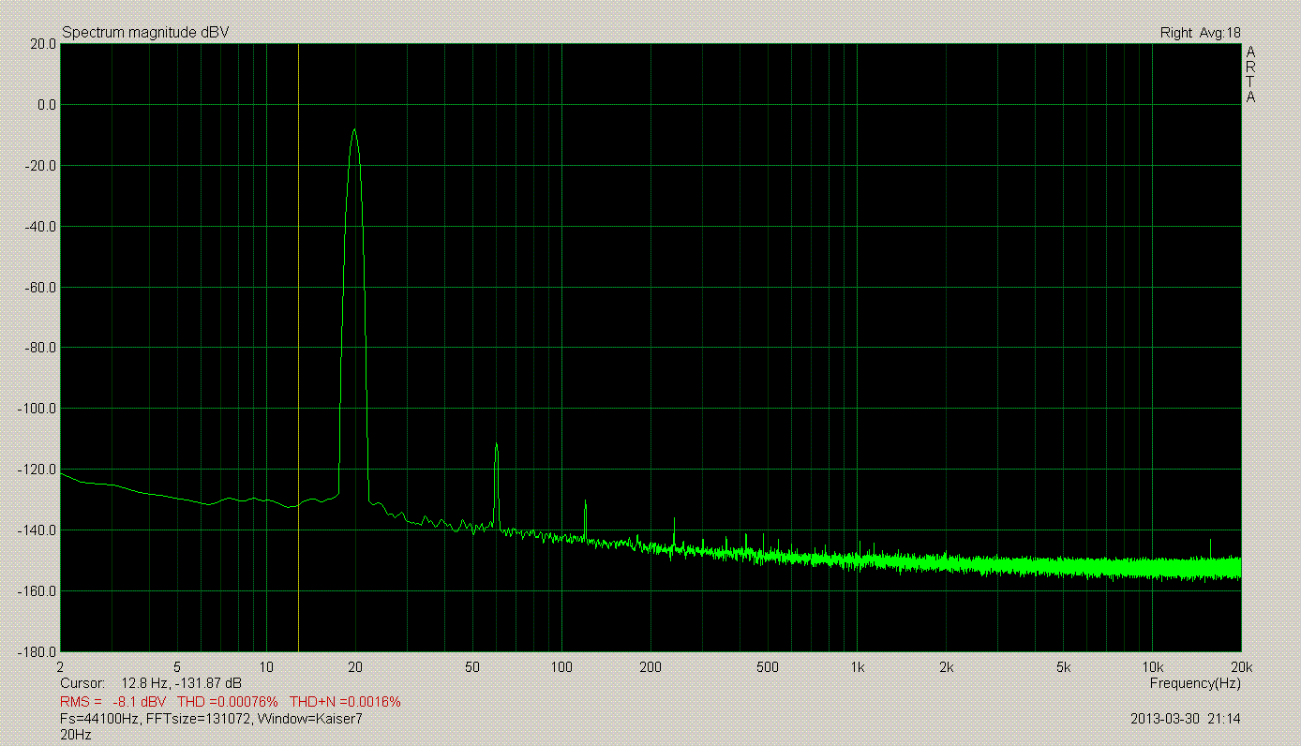1301x746 pixels.
Task: Click the "5" frequency axis label
Action: [178, 666]
